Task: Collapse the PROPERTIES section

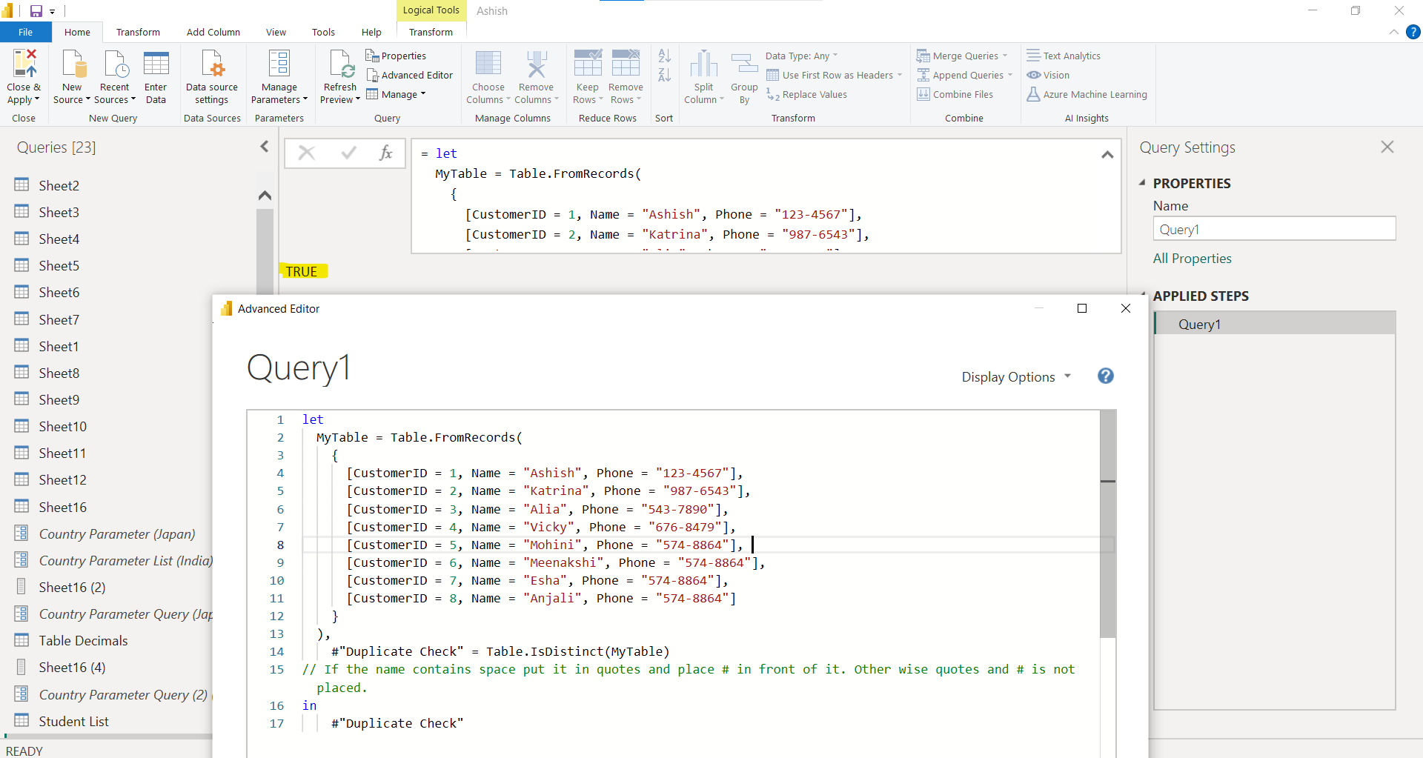Action: point(1143,183)
